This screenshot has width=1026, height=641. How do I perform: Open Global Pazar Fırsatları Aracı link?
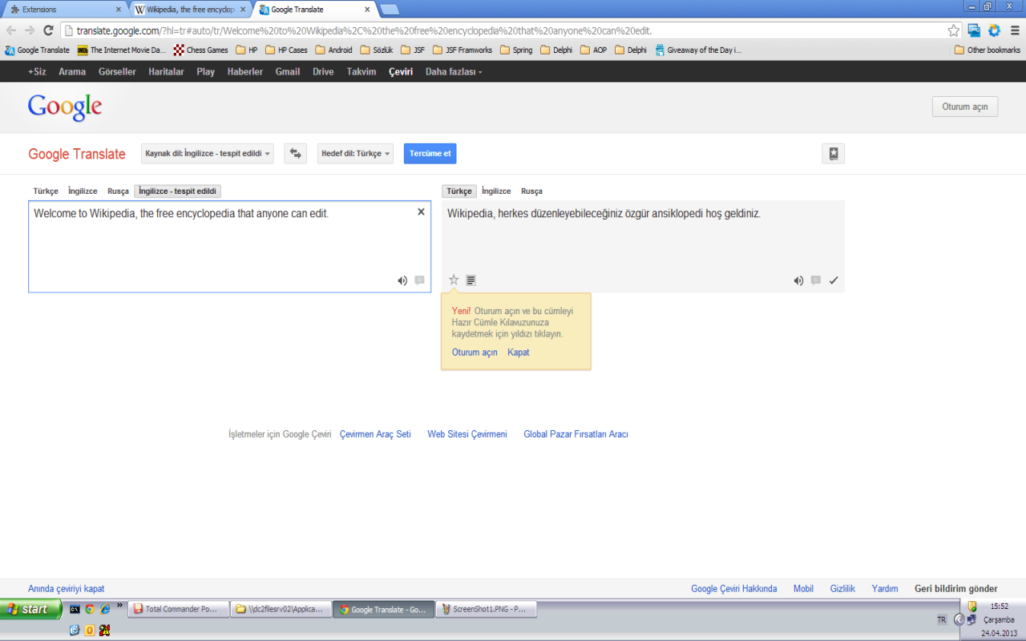(576, 433)
